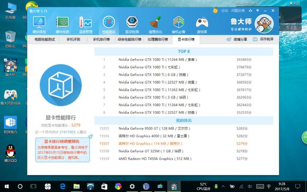
Task: Open the 论坛 forum link
Action: pyautogui.click(x=224, y=11)
